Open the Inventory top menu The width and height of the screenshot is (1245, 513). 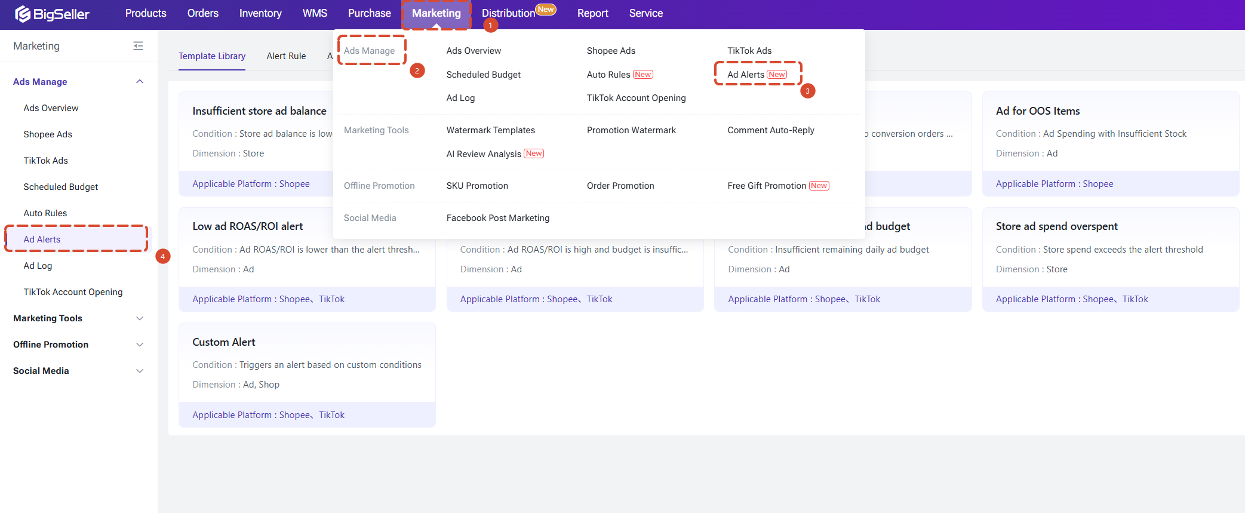(x=260, y=13)
